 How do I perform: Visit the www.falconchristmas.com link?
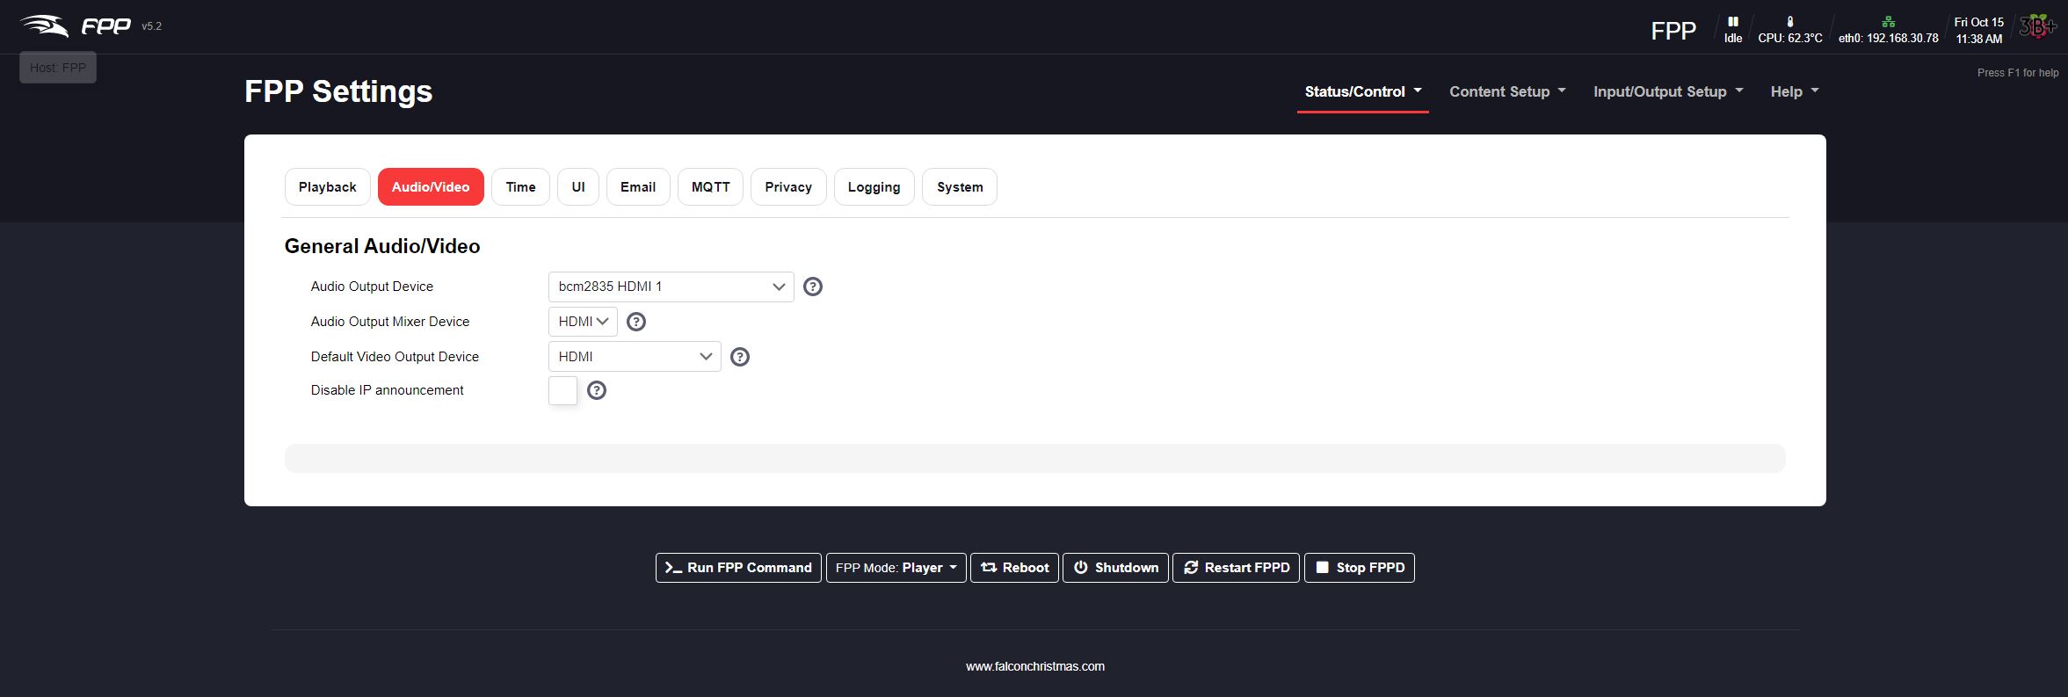[1034, 666]
